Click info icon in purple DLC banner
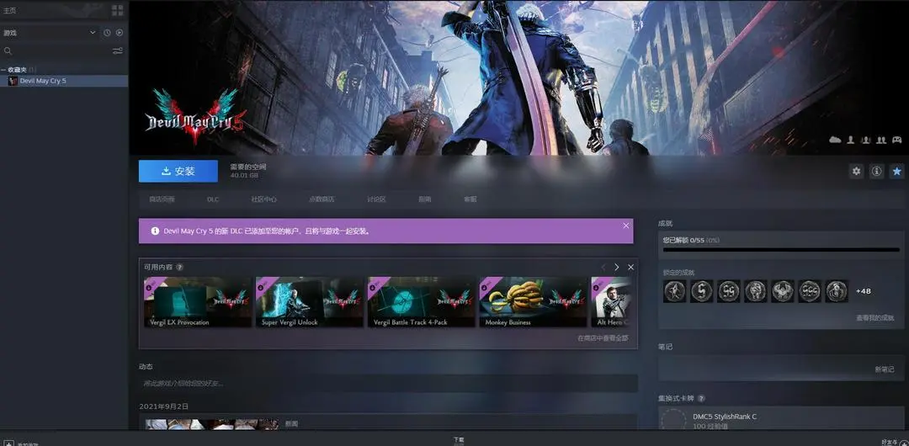This screenshot has height=446, width=909. tap(155, 231)
